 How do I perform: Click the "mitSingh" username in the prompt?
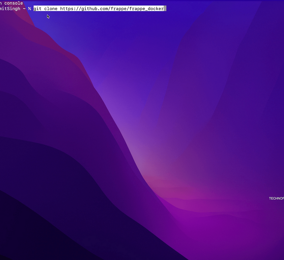[10, 9]
